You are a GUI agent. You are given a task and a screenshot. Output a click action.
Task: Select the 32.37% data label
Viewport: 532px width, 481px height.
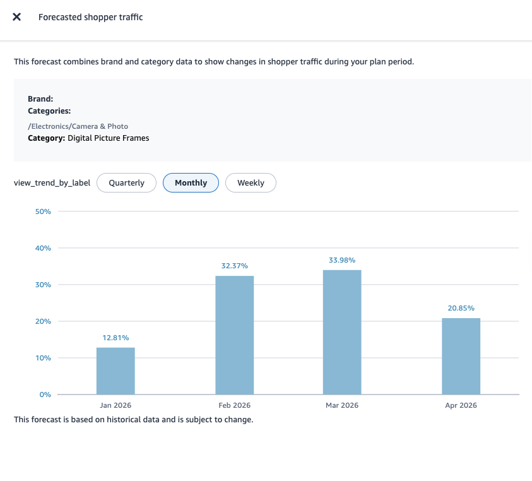coord(234,266)
